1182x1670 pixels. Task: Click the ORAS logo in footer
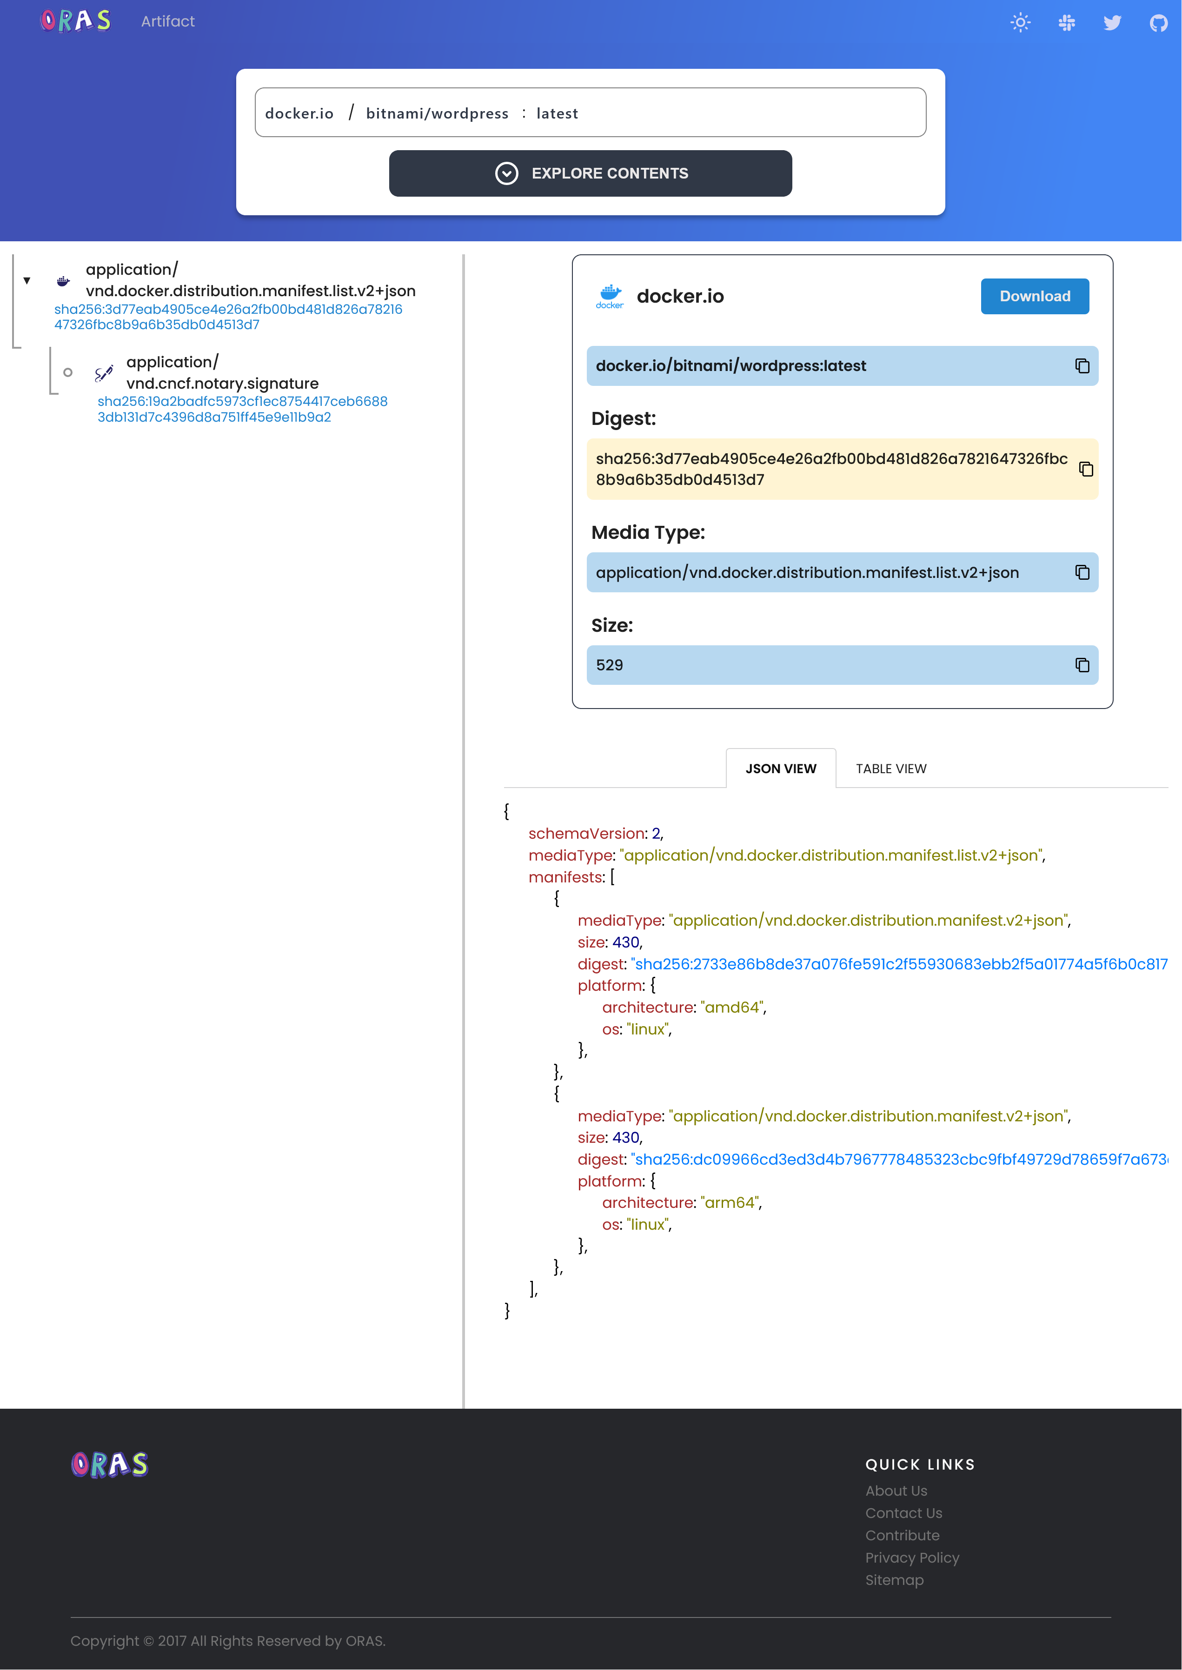click(x=109, y=1464)
